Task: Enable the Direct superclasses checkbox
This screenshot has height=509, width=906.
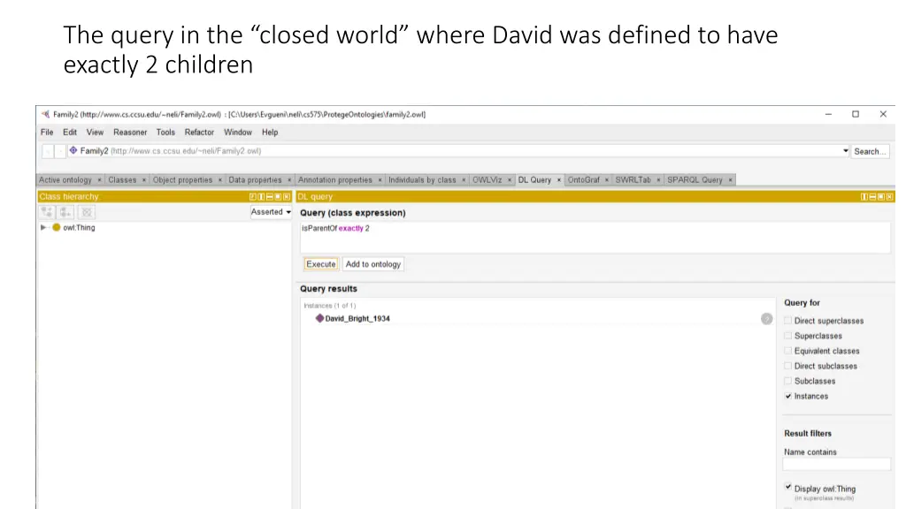Action: (788, 320)
